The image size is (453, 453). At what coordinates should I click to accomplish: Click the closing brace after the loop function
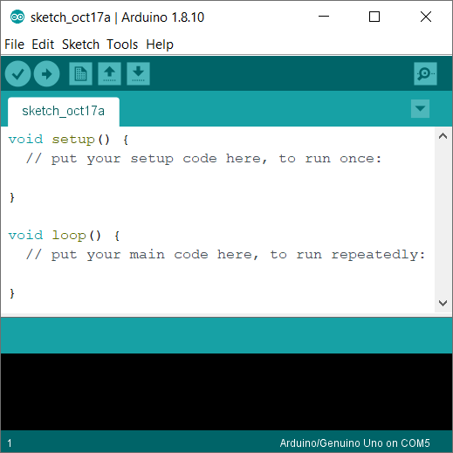(11, 293)
